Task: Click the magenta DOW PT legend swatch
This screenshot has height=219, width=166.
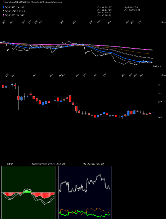Action: 3,15
